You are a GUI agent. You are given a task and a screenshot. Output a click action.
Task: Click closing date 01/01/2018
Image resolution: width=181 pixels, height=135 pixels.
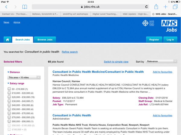click(161, 98)
